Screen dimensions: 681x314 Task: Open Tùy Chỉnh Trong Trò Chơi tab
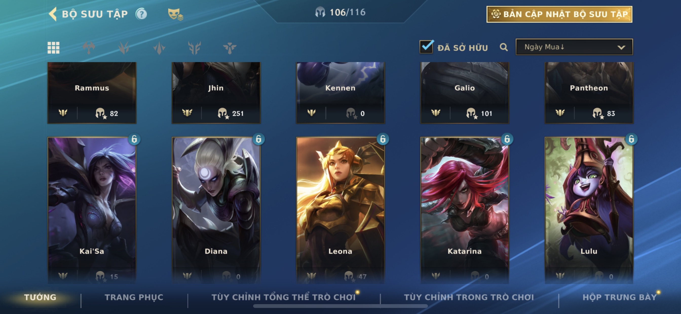click(469, 297)
